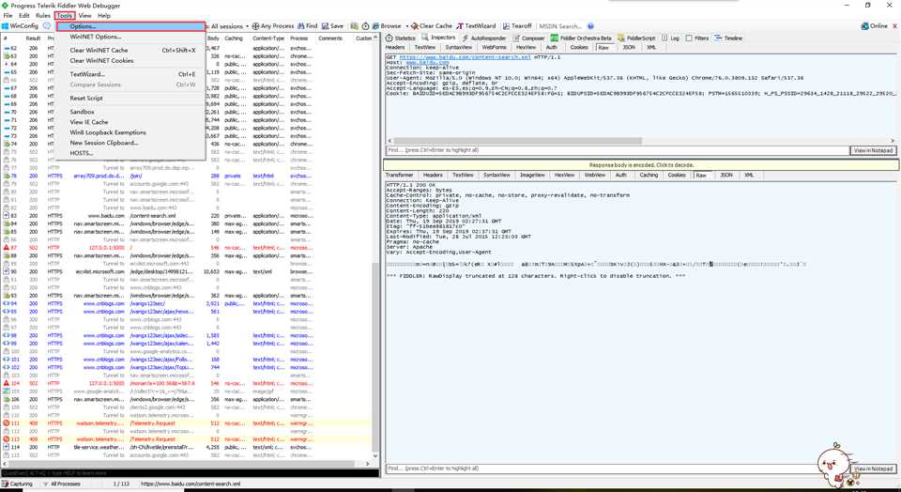Choose Clear WinINET Cookies menu item
Image resolution: width=901 pixels, height=492 pixels.
[130, 60]
